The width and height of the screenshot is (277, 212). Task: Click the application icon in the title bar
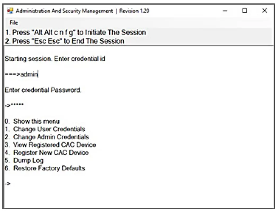coord(10,11)
